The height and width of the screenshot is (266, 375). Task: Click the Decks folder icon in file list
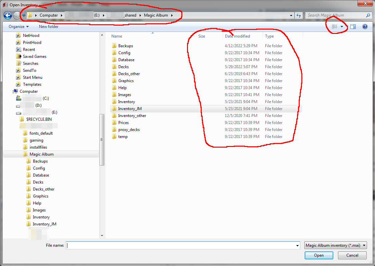(114, 66)
